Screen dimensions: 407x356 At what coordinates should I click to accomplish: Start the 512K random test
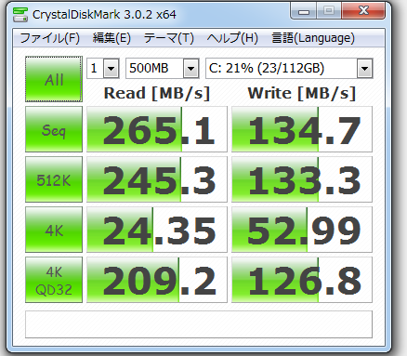pos(54,179)
